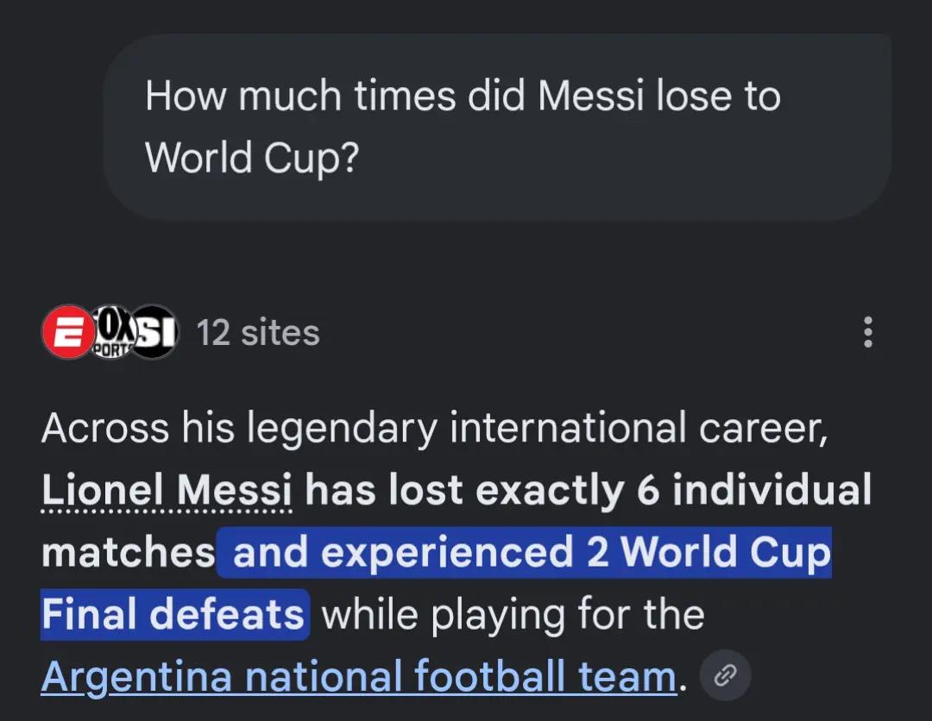Click the chain link icon after the answer
Viewport: 932px width, 721px height.
[725, 676]
